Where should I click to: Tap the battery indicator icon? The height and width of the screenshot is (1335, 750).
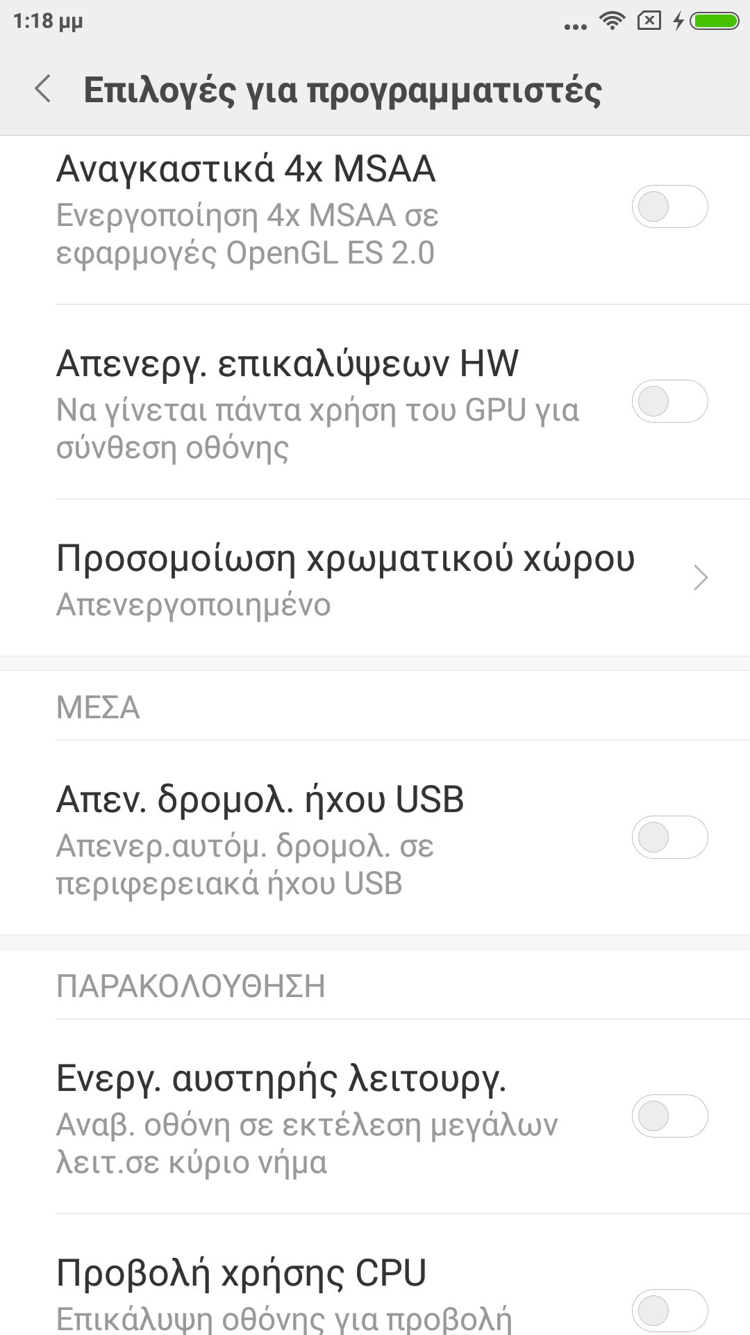pos(716,21)
